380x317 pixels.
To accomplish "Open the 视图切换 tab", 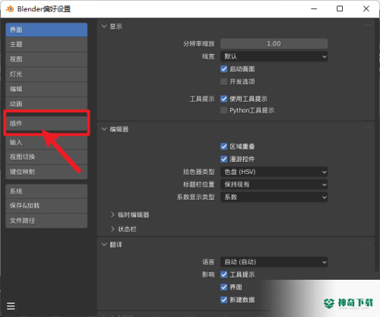I will (46, 157).
